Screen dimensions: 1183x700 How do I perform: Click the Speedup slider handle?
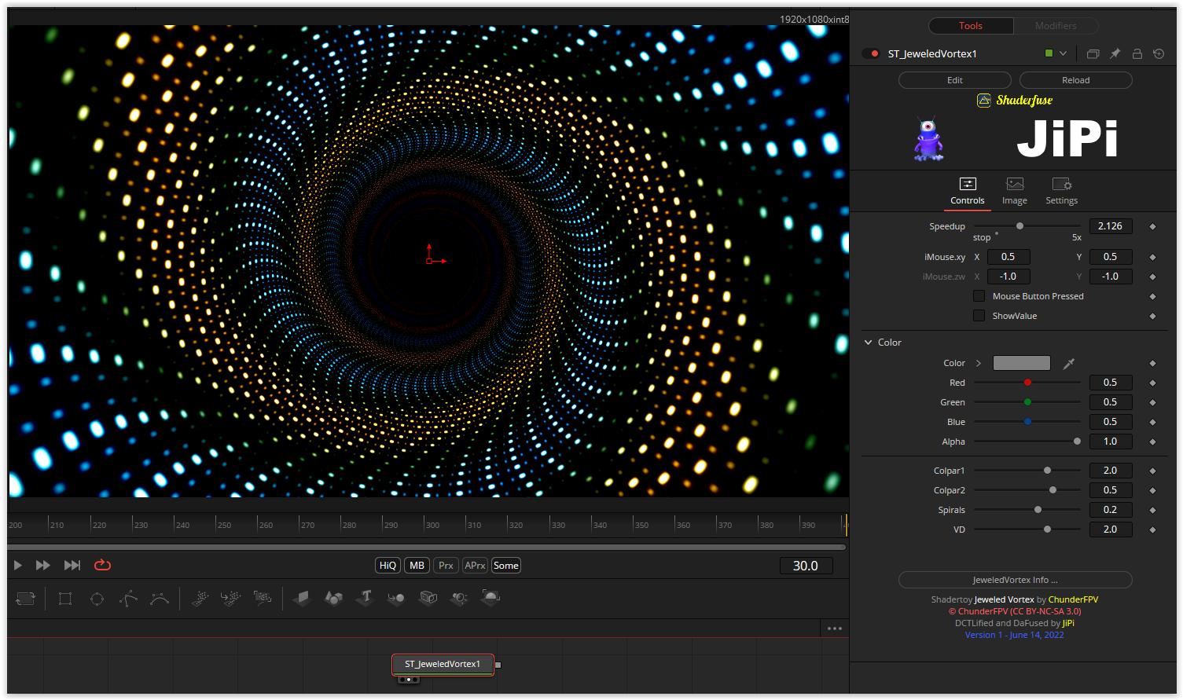1020,226
